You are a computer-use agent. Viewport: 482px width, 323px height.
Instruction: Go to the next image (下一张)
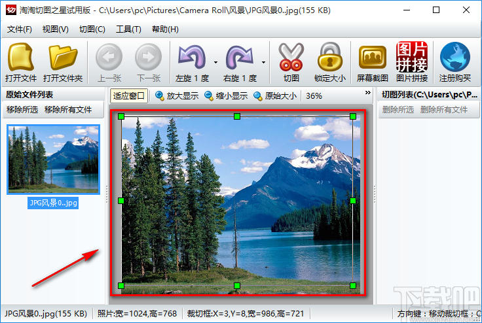click(x=149, y=62)
